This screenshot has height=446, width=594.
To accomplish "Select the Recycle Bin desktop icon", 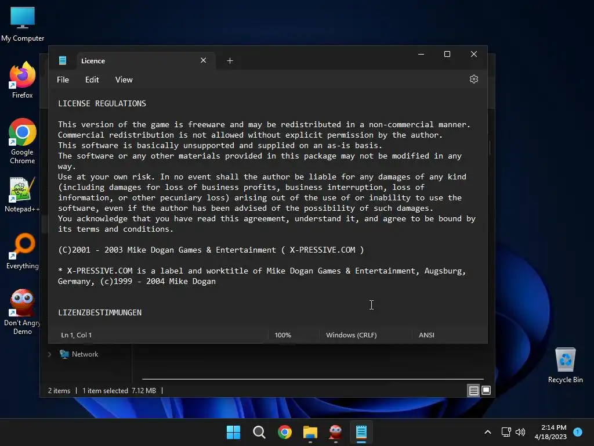I will pos(565,365).
